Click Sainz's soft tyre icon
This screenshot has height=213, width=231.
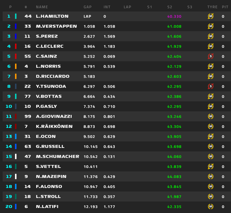210,57
